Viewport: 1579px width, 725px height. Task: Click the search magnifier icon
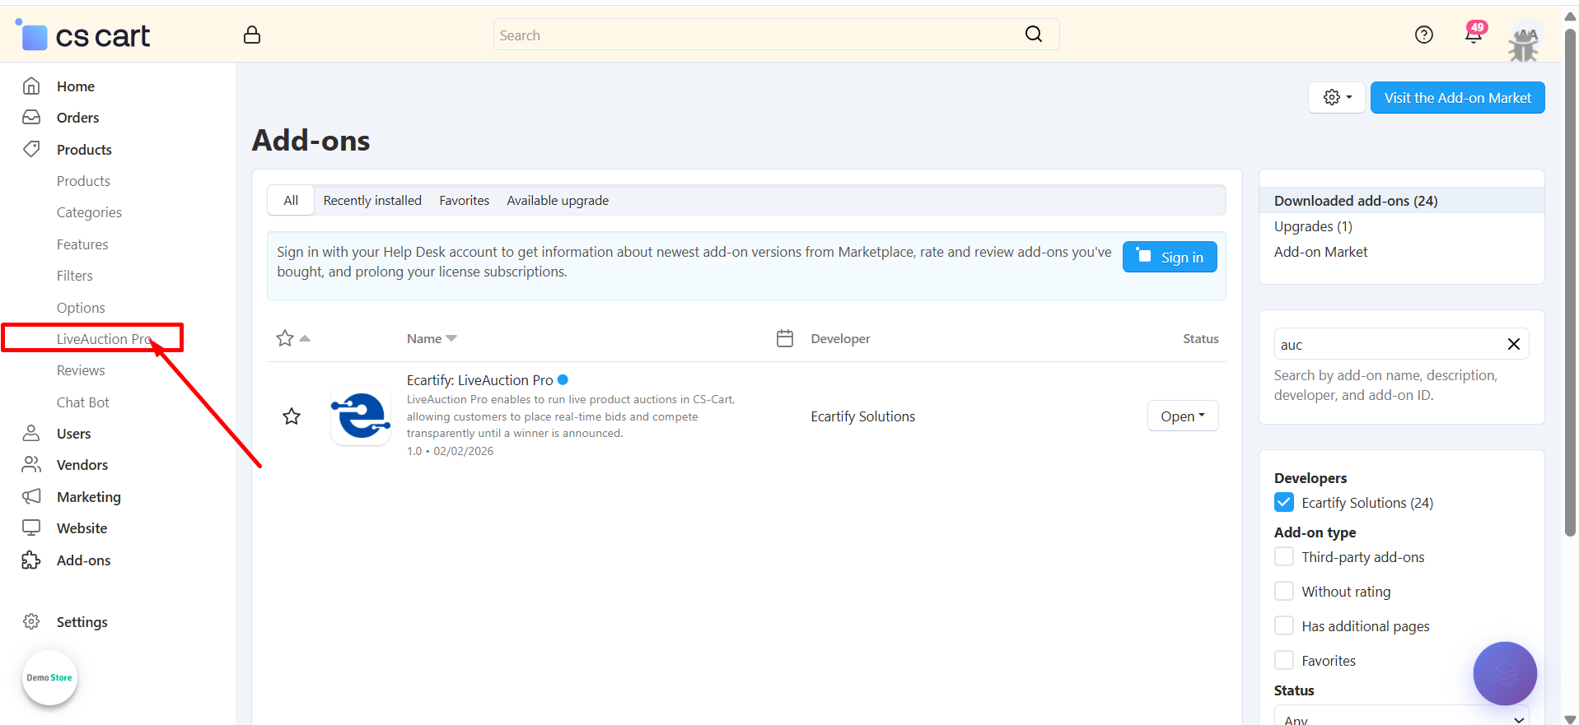(1033, 35)
